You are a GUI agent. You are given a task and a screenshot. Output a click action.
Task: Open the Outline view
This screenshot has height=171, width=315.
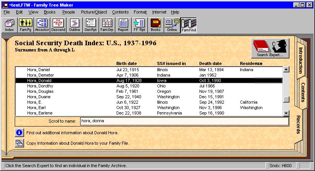click(x=74, y=25)
